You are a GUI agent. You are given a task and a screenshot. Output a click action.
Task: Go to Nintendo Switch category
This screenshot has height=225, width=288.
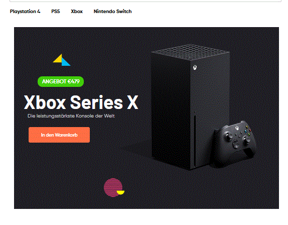tap(112, 12)
